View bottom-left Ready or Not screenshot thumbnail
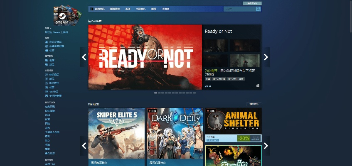The image size is (352, 166). [x=216, y=61]
